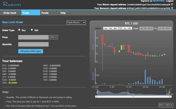The height and width of the screenshot is (109, 176).
Task: Click the Ruxum logo
Action: click(12, 4)
